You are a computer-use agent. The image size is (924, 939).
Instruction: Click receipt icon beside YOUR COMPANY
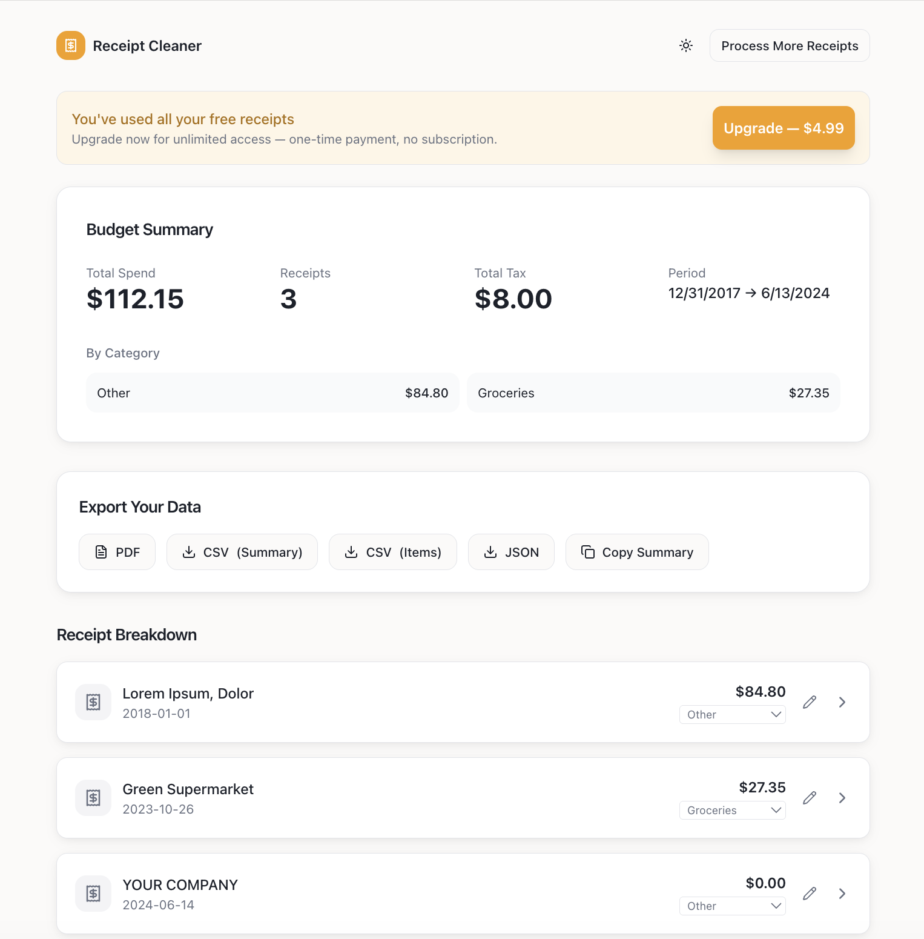coord(93,894)
